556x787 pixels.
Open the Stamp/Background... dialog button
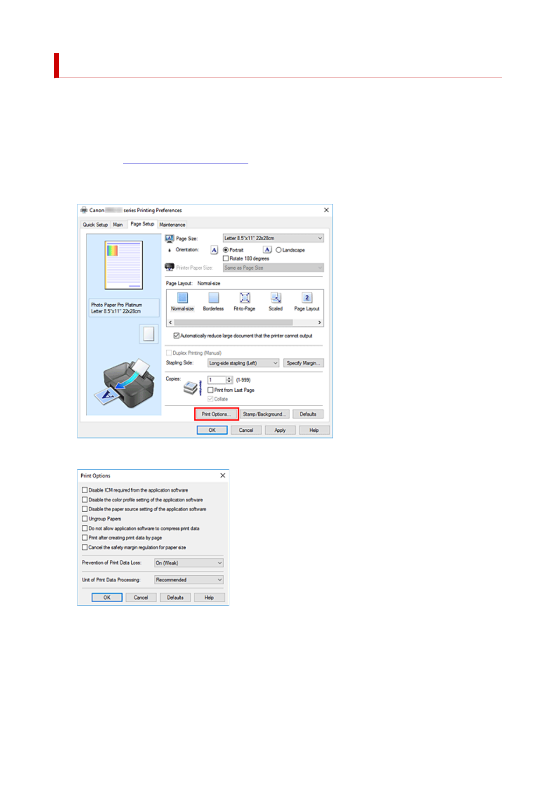[264, 414]
